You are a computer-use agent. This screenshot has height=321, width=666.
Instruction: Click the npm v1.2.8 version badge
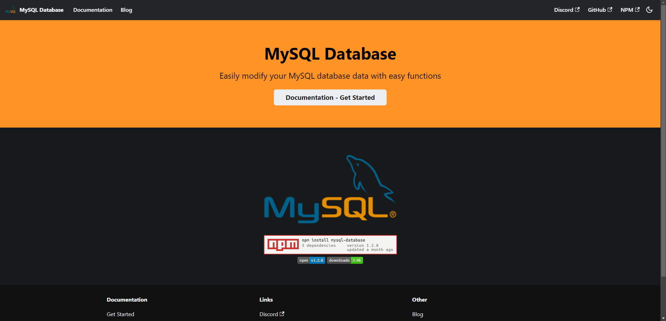311,260
